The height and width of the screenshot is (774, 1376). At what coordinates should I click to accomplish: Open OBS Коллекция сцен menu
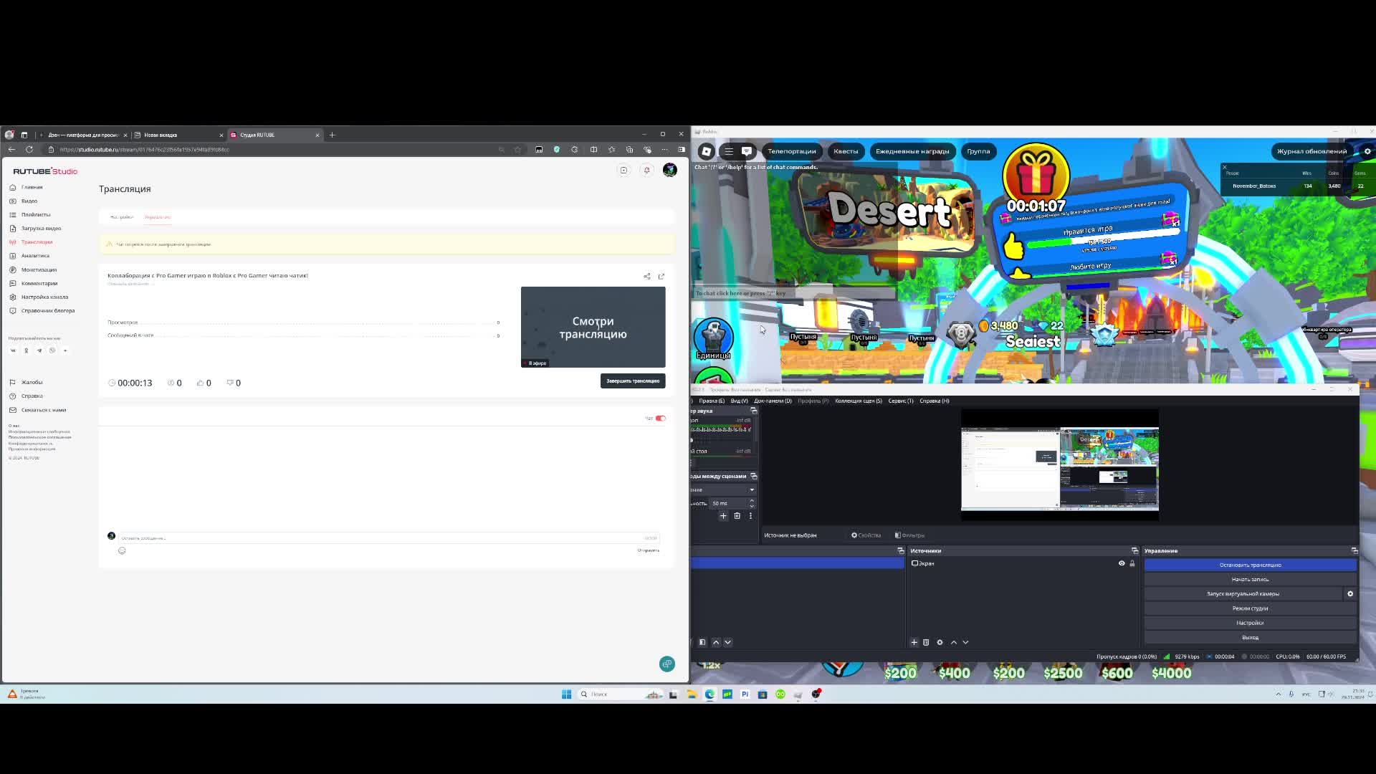coord(859,401)
